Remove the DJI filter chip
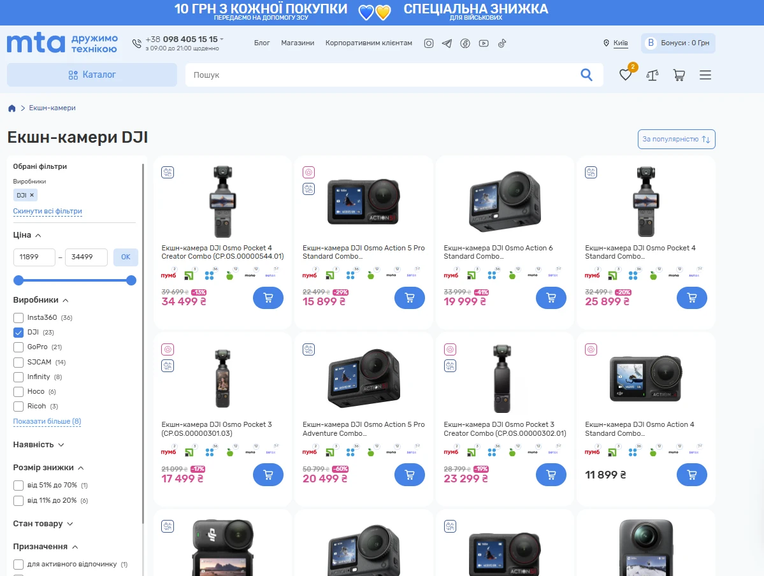Screen dimensions: 764x576 (32, 195)
